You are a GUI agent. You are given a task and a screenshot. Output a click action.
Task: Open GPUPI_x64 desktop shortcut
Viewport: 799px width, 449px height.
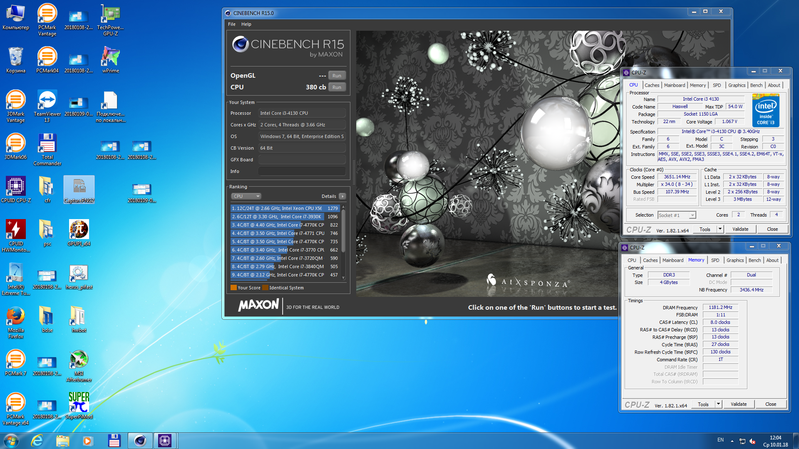click(x=79, y=233)
